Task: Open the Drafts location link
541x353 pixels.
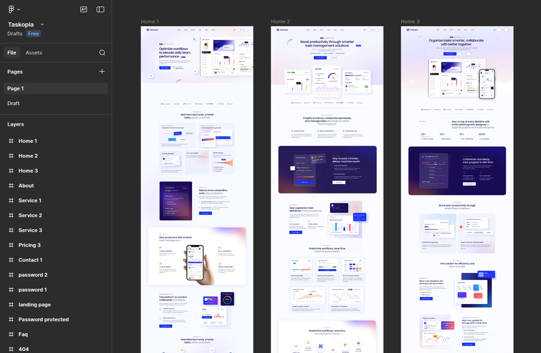Action: pos(15,33)
